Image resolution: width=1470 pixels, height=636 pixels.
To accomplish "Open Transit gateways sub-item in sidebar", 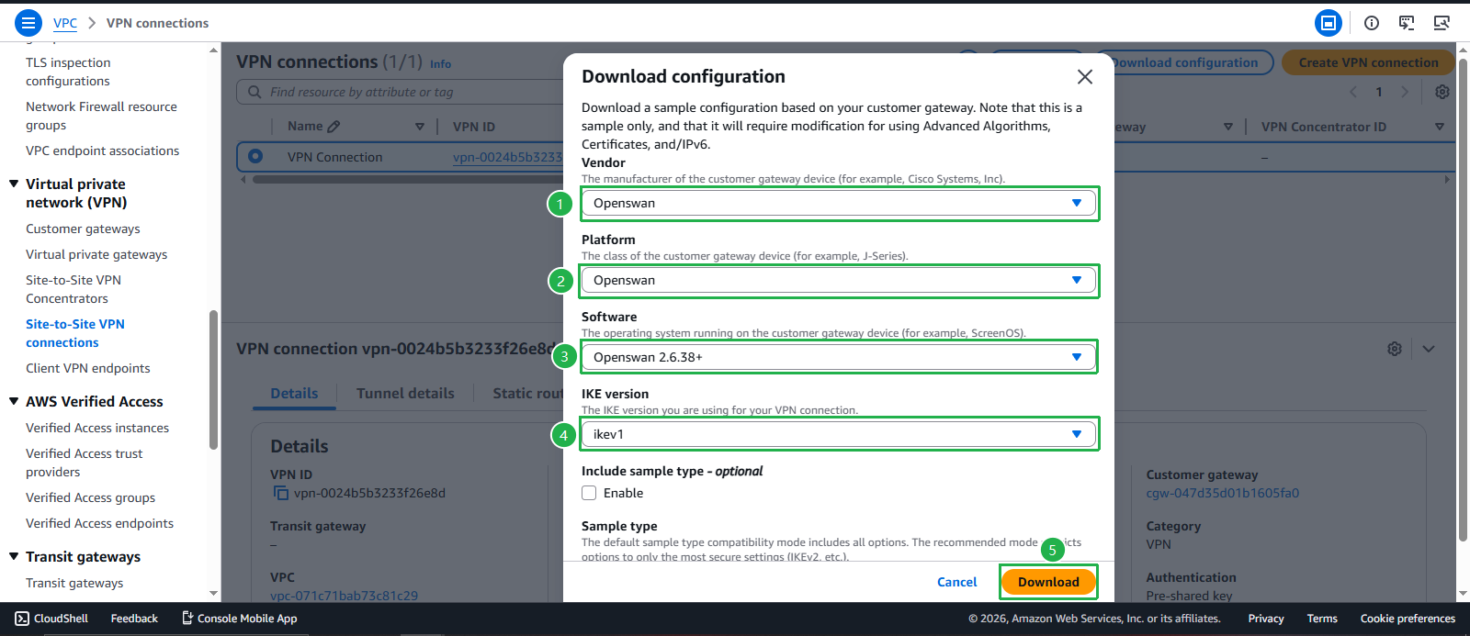I will point(74,583).
